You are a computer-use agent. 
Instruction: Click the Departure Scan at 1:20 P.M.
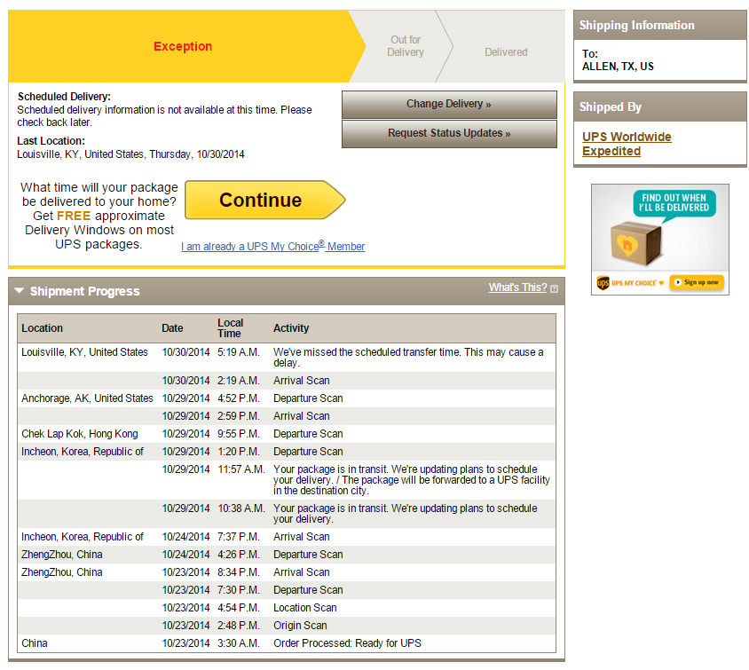pyautogui.click(x=308, y=452)
